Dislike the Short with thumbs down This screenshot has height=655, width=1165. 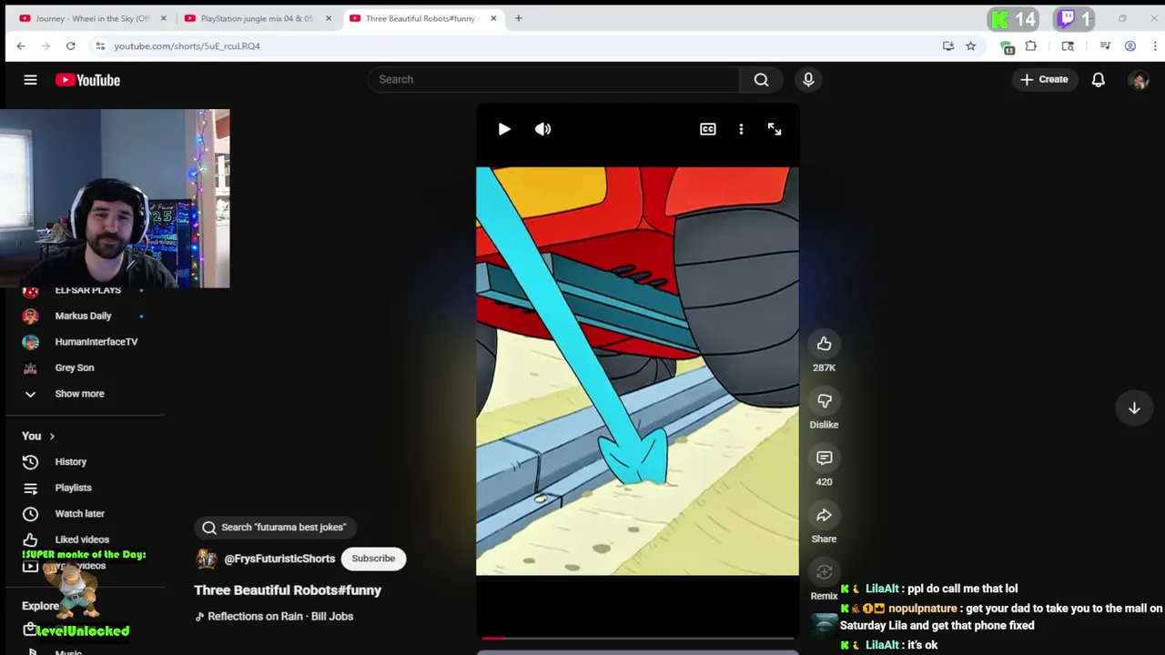pos(824,401)
